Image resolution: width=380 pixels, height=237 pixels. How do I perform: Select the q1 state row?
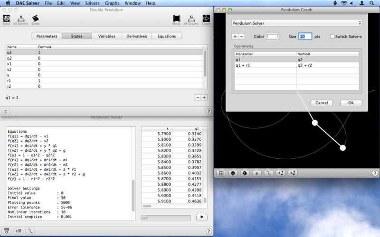[104, 53]
